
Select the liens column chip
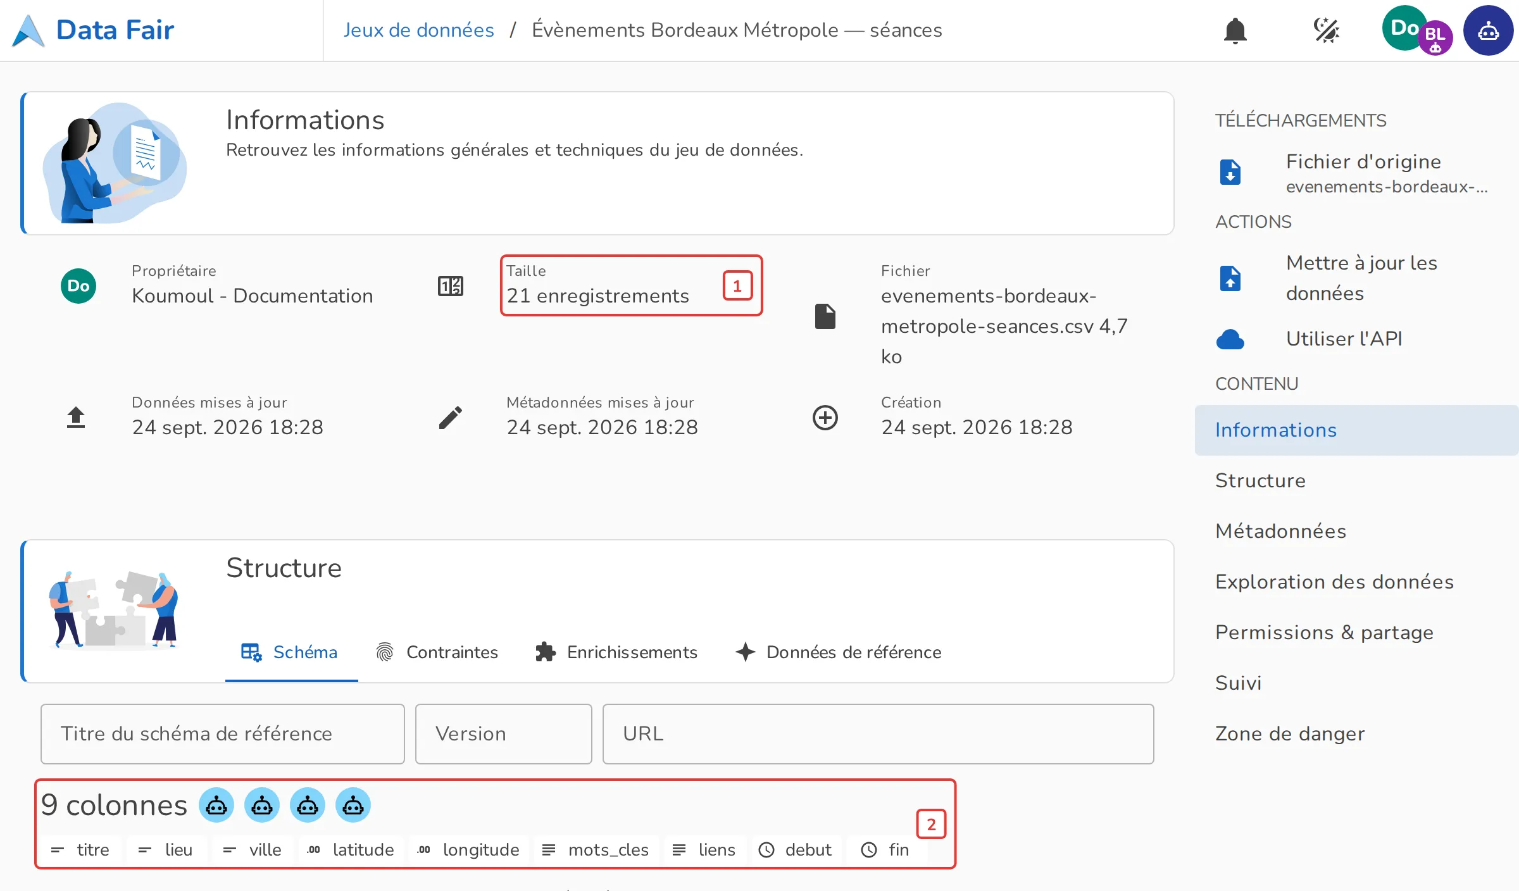click(x=705, y=850)
